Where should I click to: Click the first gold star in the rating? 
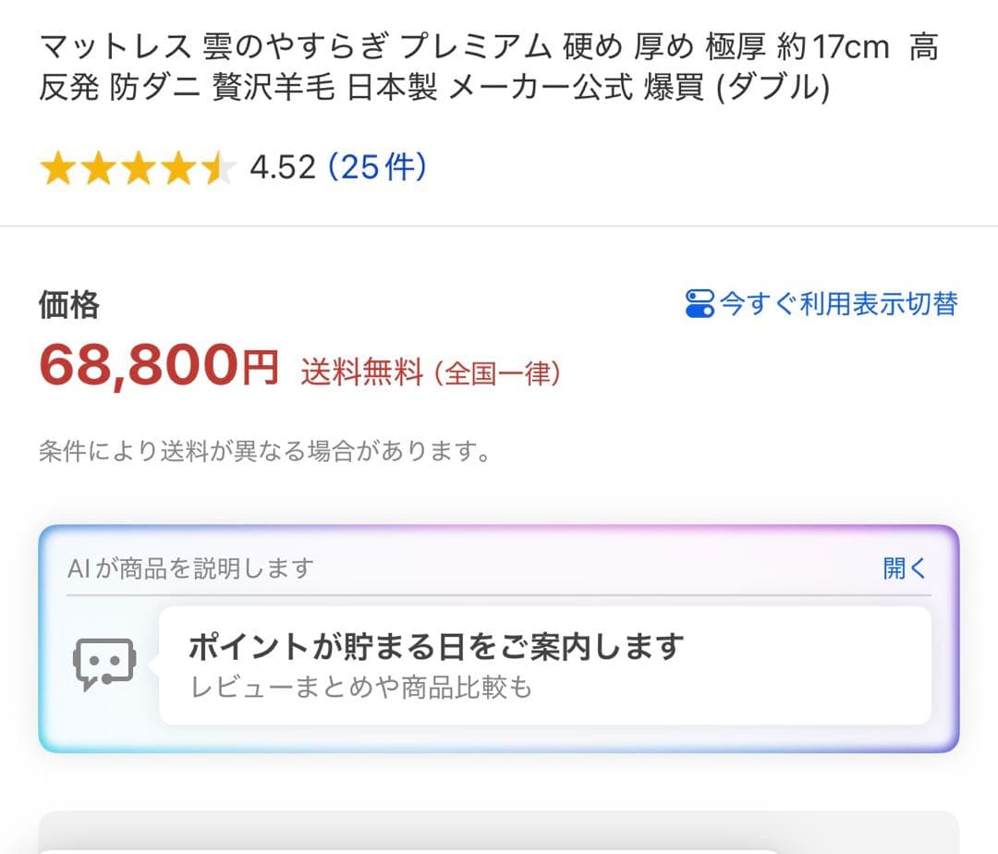(57, 167)
